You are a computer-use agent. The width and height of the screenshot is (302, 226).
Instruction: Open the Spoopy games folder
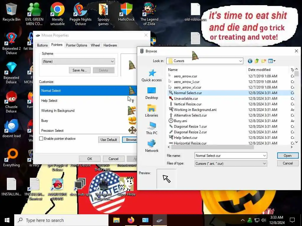104,14
